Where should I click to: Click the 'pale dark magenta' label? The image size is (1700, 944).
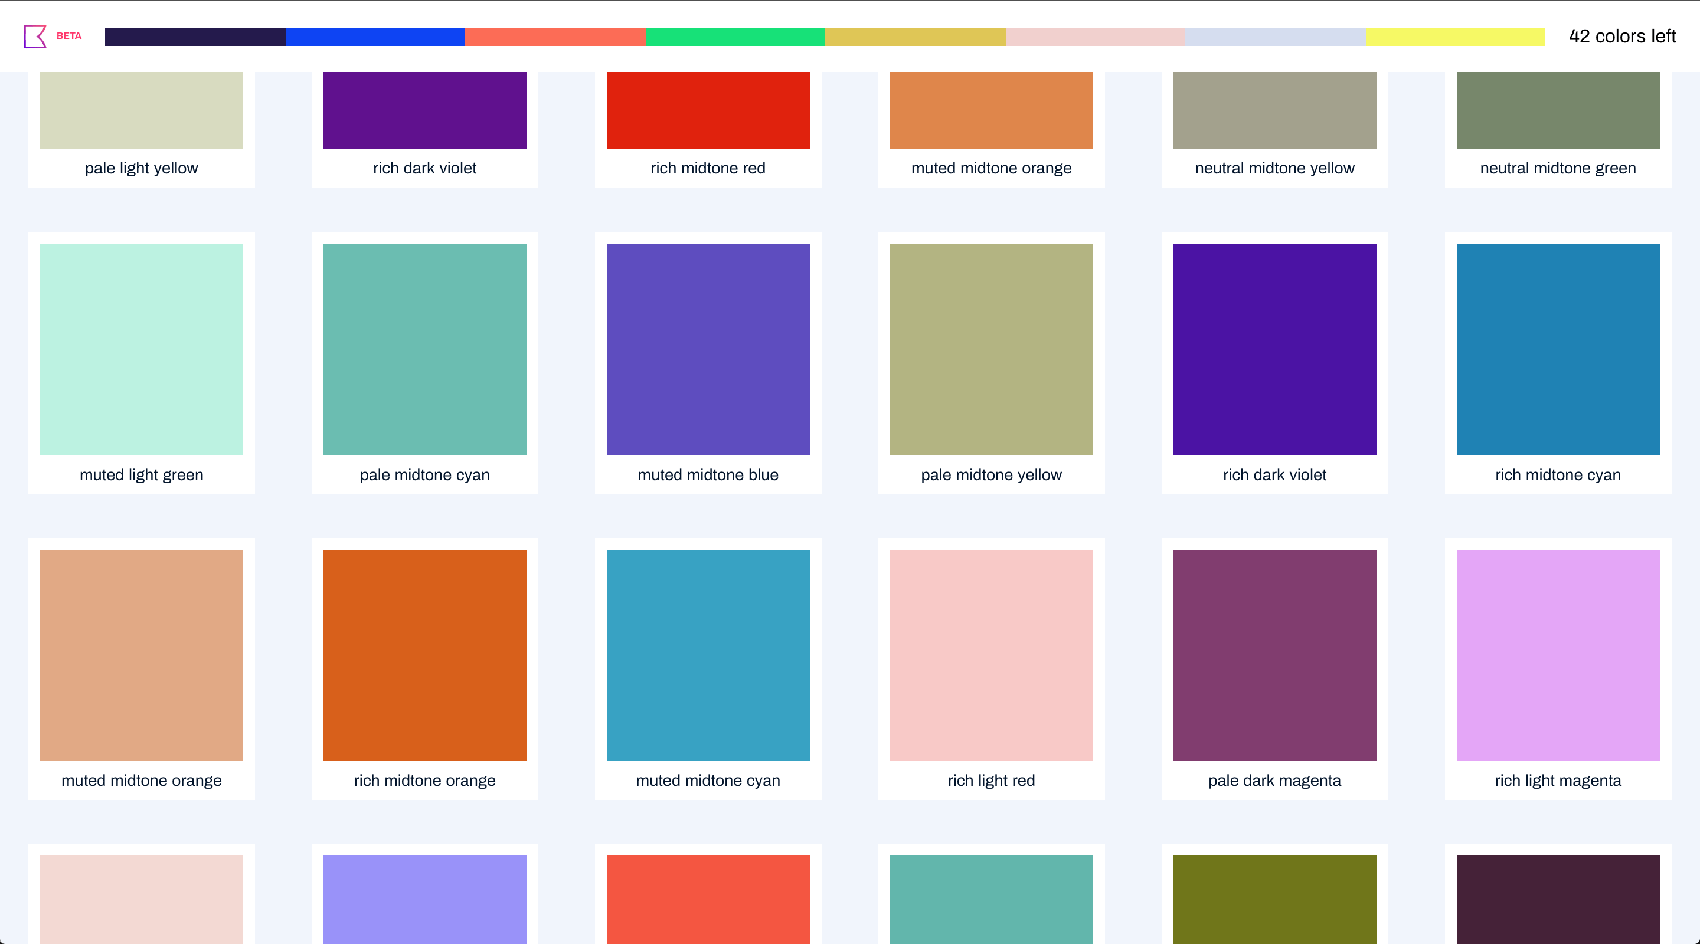coord(1275,781)
